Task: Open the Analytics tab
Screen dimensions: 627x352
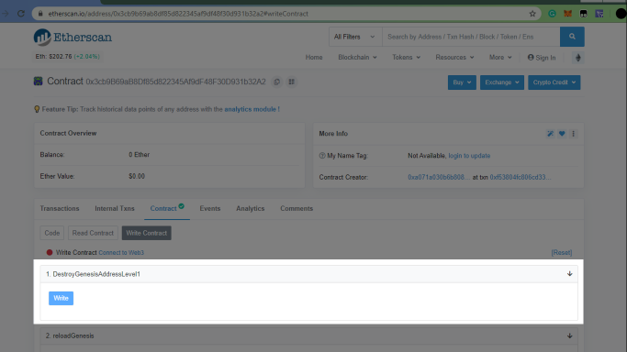Action: [251, 208]
